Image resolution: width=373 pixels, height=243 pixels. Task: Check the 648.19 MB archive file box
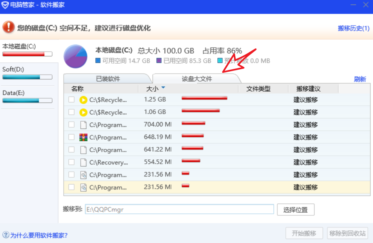click(x=71, y=137)
